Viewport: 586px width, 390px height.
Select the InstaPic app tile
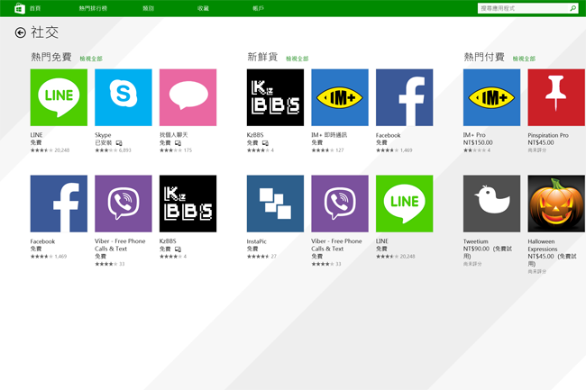275,204
